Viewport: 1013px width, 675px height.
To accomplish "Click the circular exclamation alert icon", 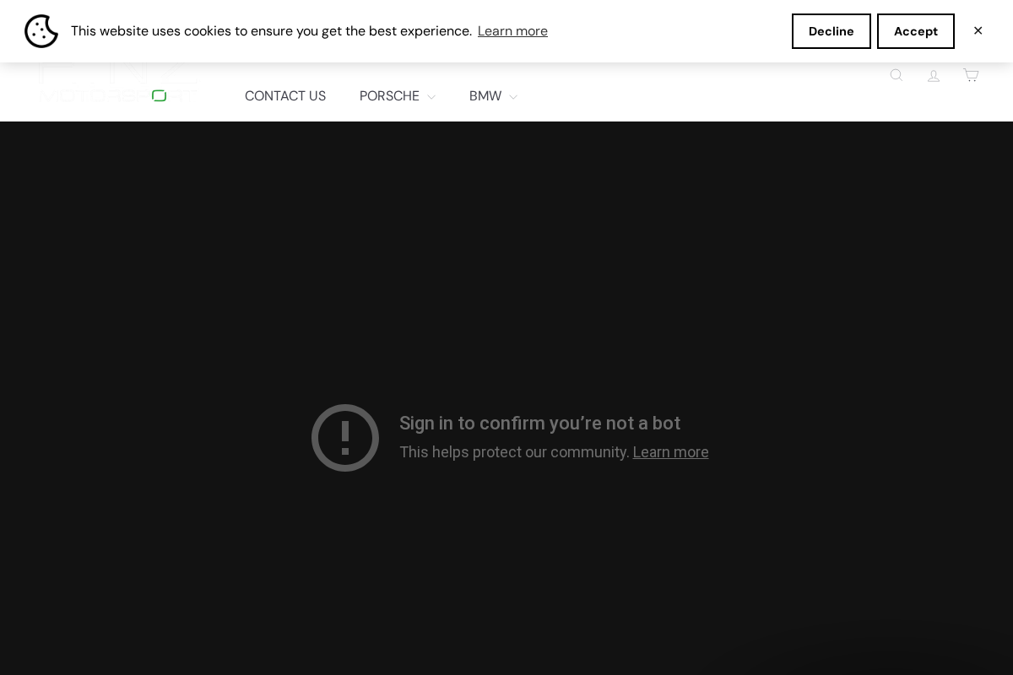I will [345, 438].
